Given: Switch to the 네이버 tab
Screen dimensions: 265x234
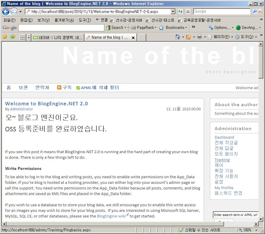Looking at the screenshot, I should [58, 37].
